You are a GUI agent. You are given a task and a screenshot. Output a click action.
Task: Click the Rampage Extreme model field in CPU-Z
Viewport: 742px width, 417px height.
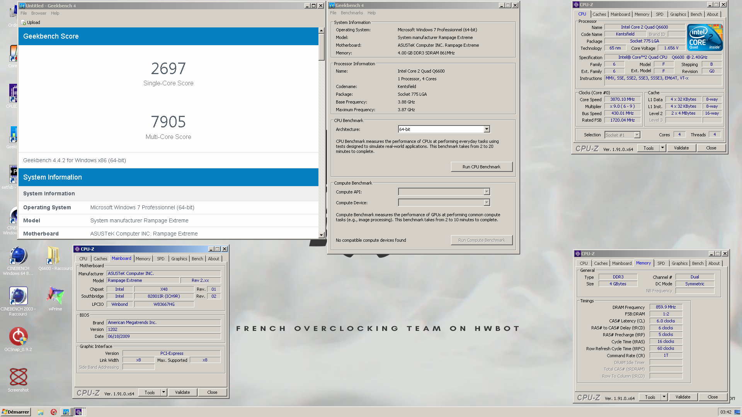tap(143, 280)
